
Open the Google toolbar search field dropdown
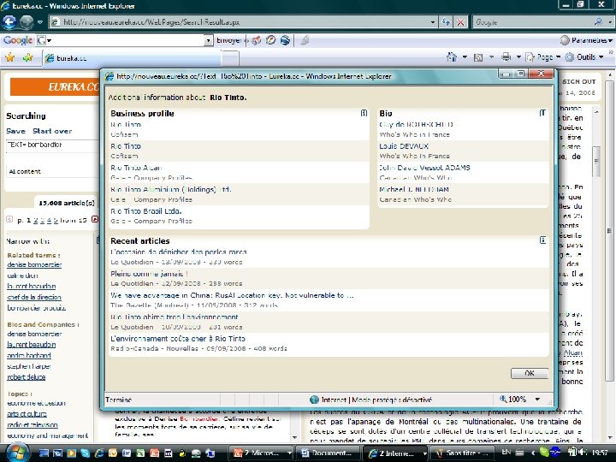[x=208, y=40]
